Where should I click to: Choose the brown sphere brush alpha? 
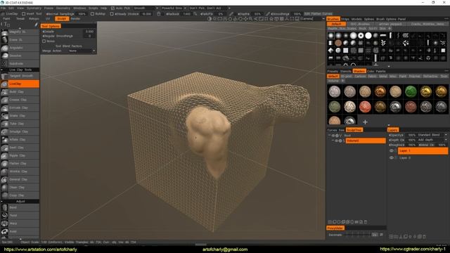(338, 43)
